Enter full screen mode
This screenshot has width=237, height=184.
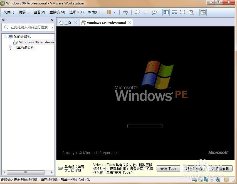coord(182,12)
